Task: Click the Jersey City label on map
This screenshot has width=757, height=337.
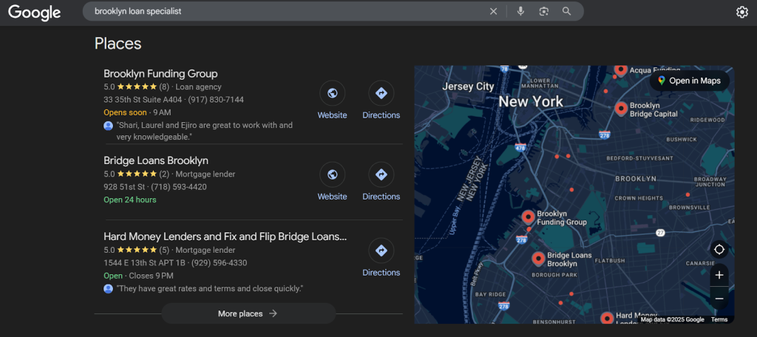Action: (x=468, y=87)
